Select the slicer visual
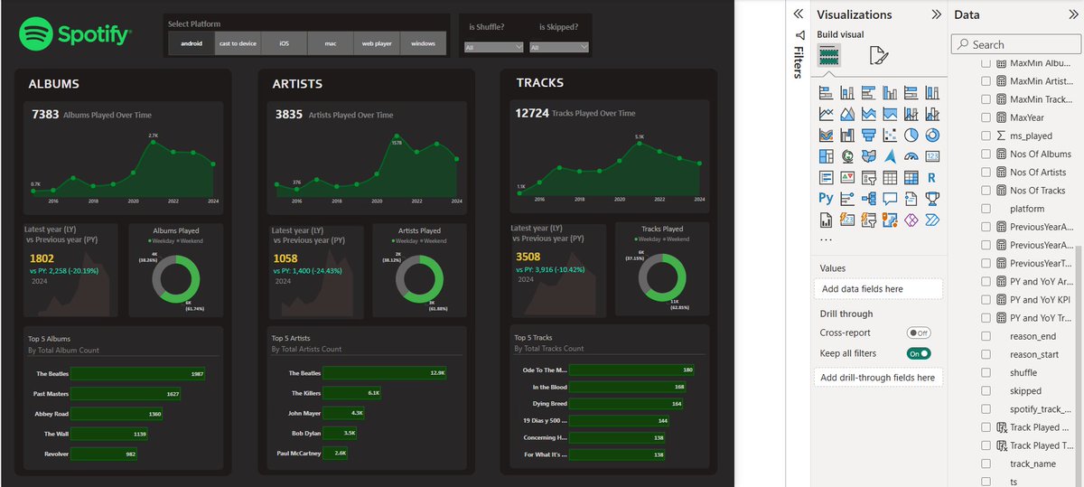The width and height of the screenshot is (1084, 487). (869, 178)
